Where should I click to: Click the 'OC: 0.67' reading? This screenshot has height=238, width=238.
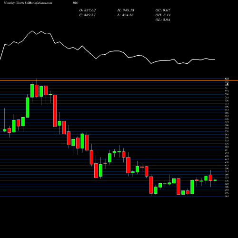point(163,10)
